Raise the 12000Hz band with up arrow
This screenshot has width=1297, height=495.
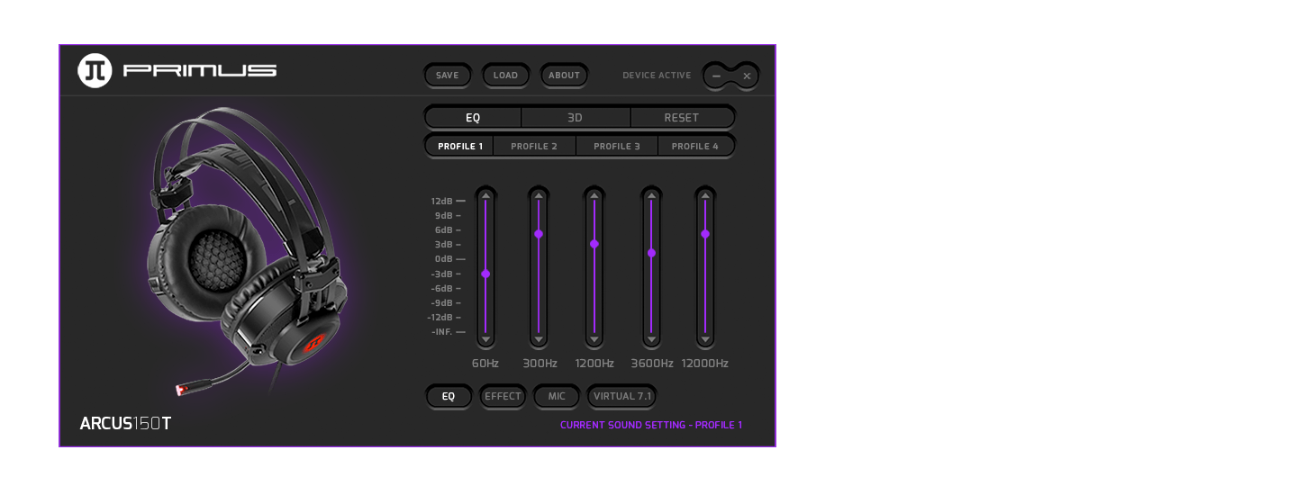pos(705,194)
